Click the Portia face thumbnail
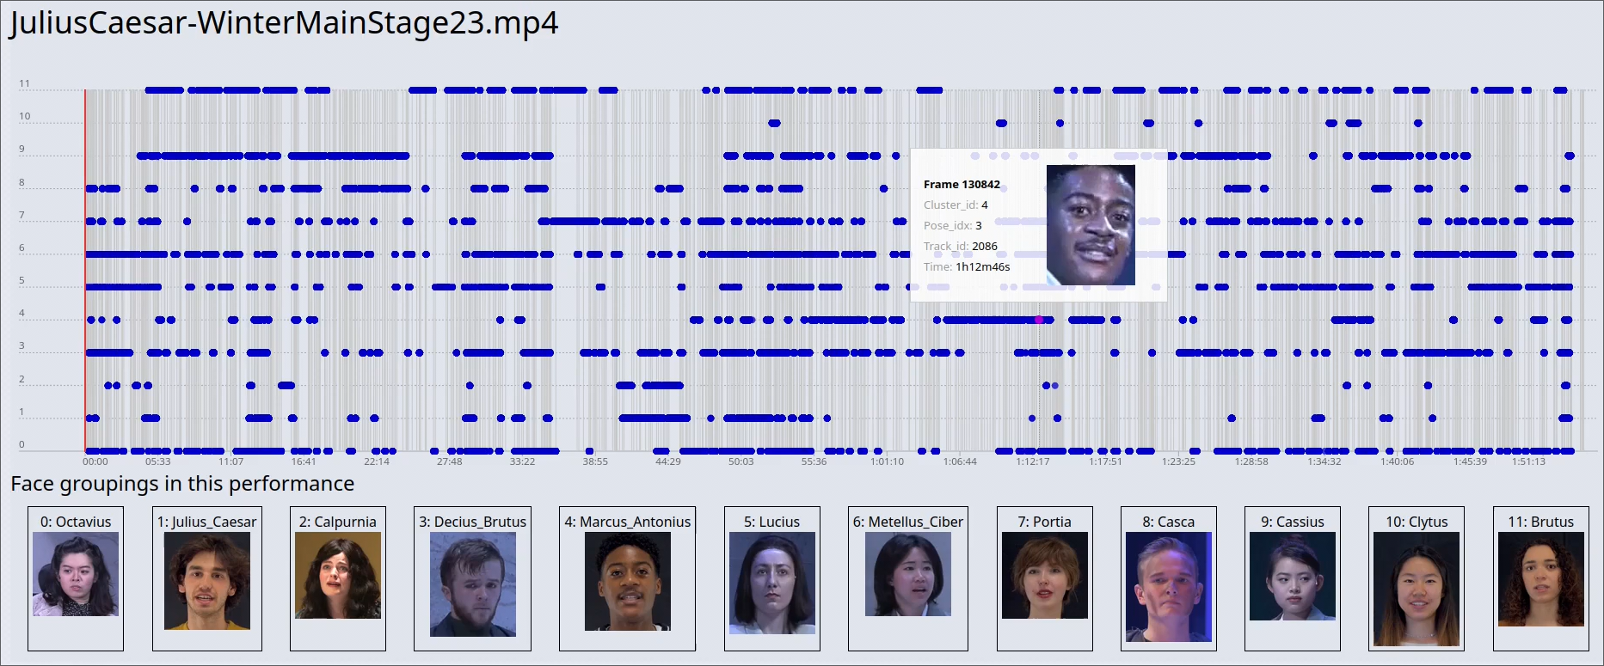The image size is (1604, 666). (1045, 575)
